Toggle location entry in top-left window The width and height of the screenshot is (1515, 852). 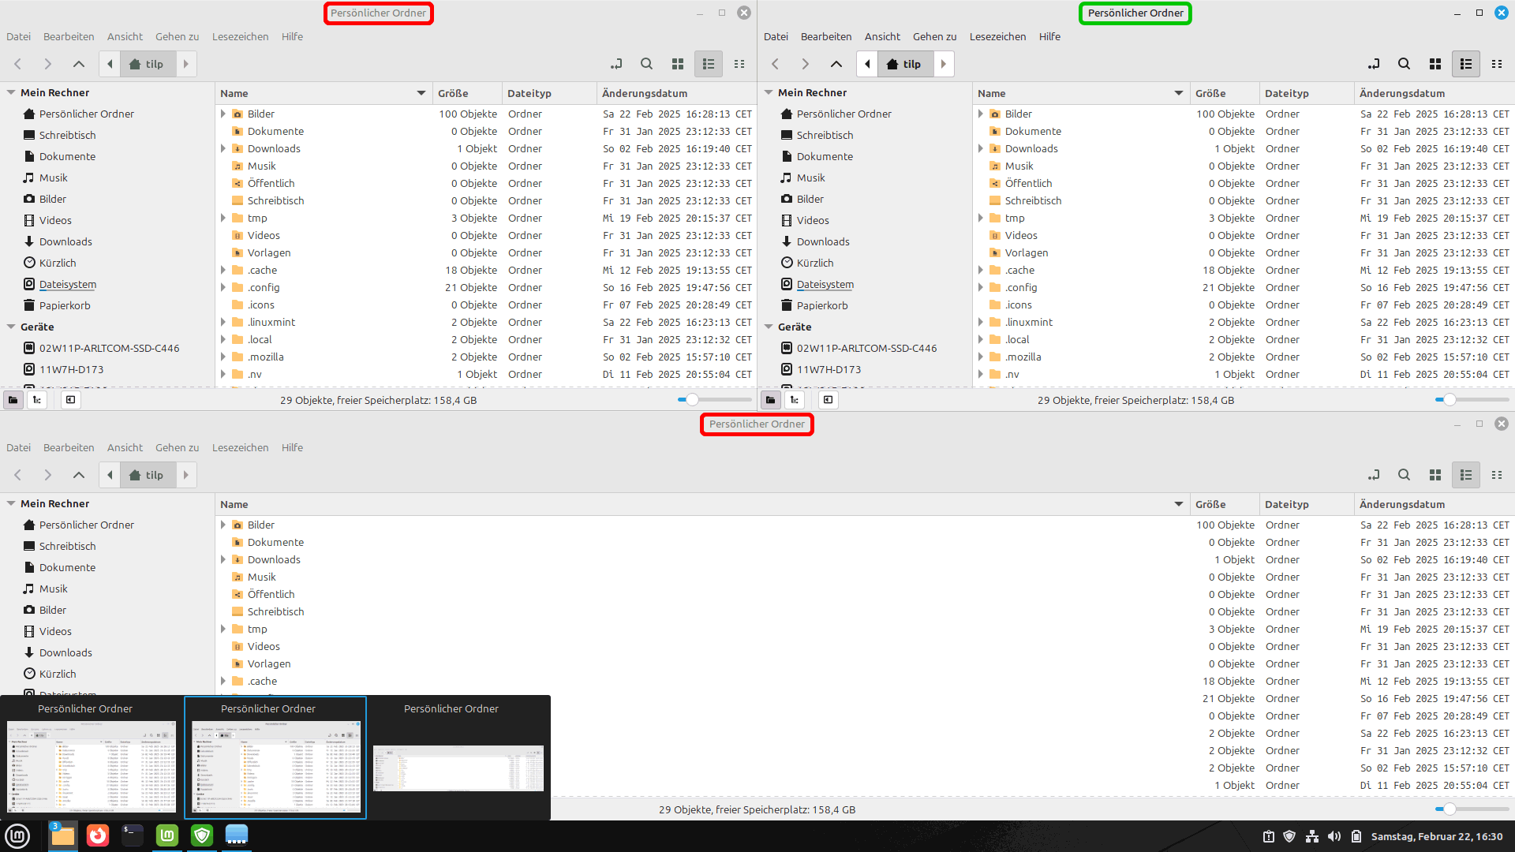[616, 64]
